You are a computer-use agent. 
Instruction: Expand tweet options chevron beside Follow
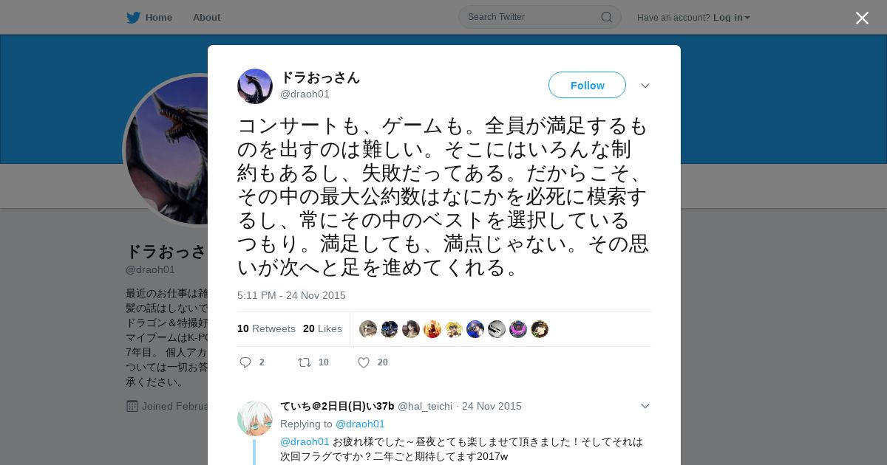645,86
